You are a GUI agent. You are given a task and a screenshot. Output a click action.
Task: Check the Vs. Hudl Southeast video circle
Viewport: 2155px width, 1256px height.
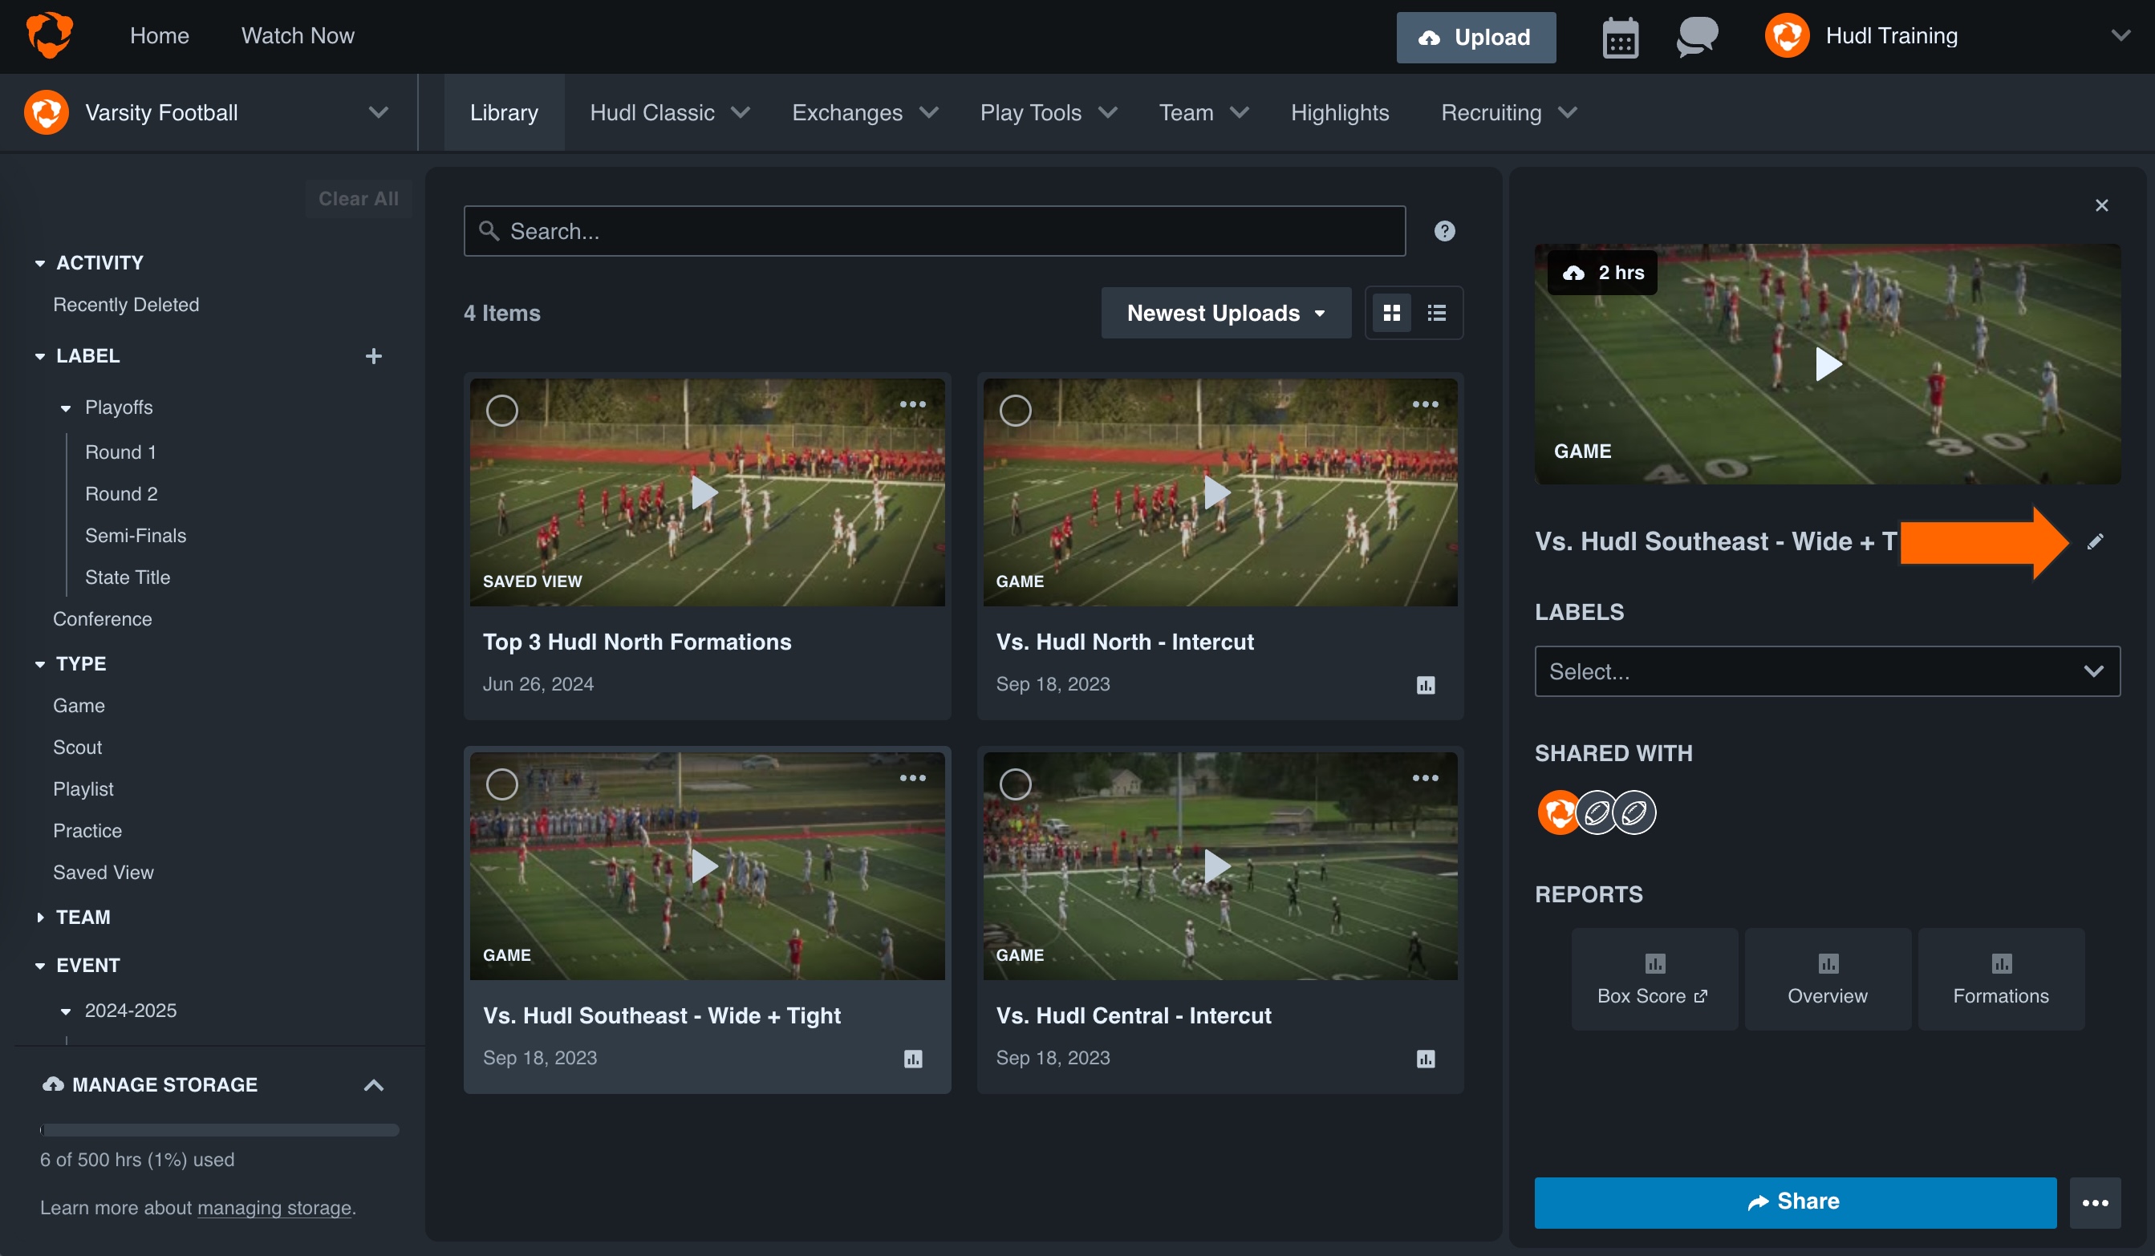point(503,783)
